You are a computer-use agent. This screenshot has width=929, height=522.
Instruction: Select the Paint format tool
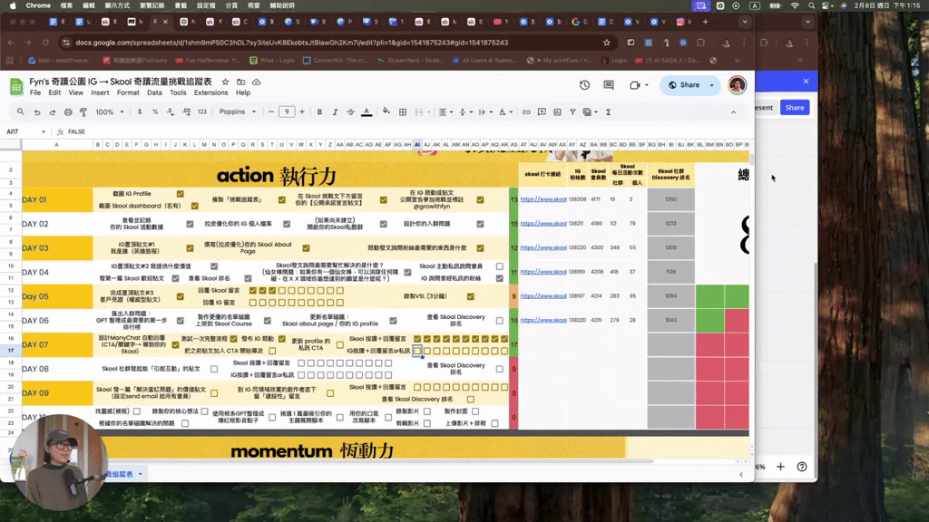coord(83,111)
